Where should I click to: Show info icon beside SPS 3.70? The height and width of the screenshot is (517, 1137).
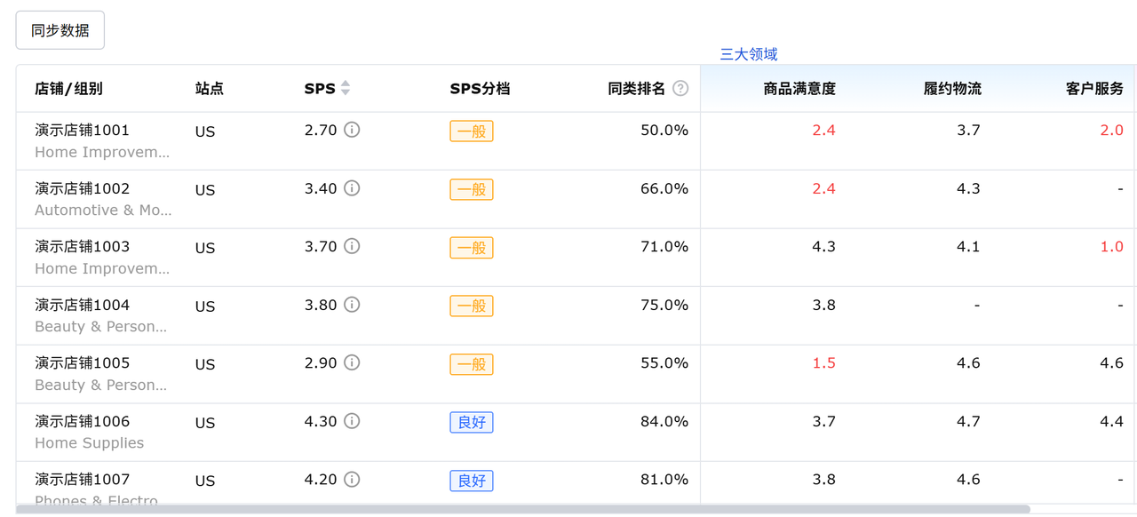click(352, 246)
